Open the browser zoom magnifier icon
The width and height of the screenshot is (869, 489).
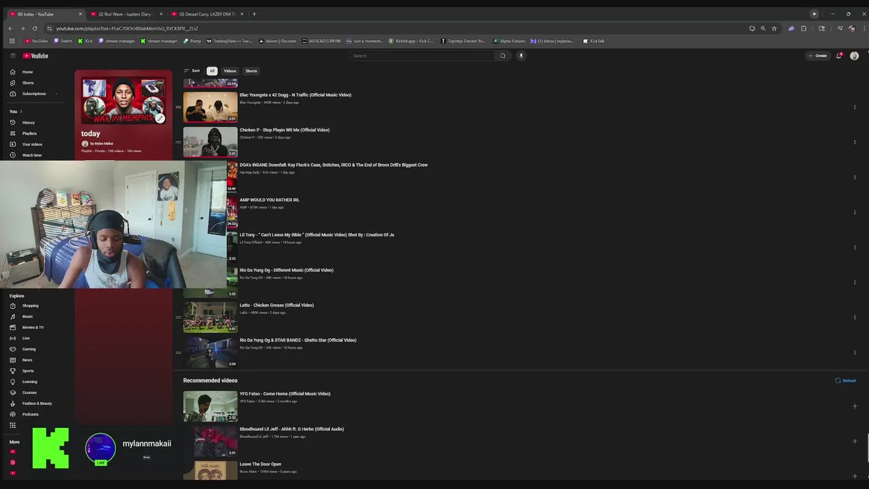click(763, 29)
